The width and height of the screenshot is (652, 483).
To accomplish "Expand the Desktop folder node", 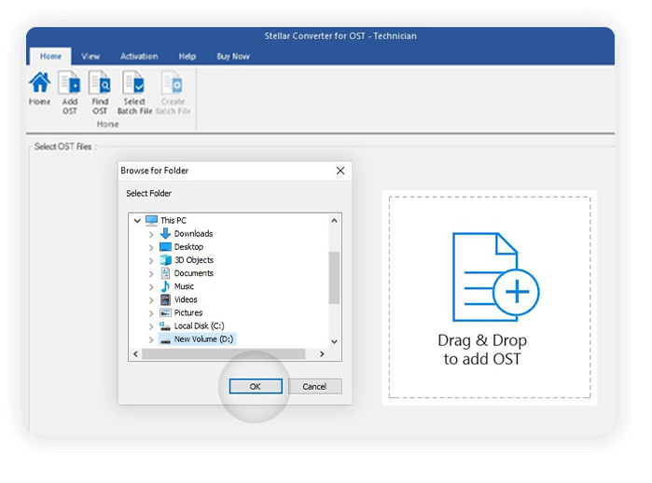I will coord(151,248).
